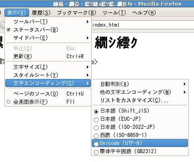Viewport: 194px width, 162px height.
Task: Click リストをカスタマイズ menu entry
Action: [140, 100]
